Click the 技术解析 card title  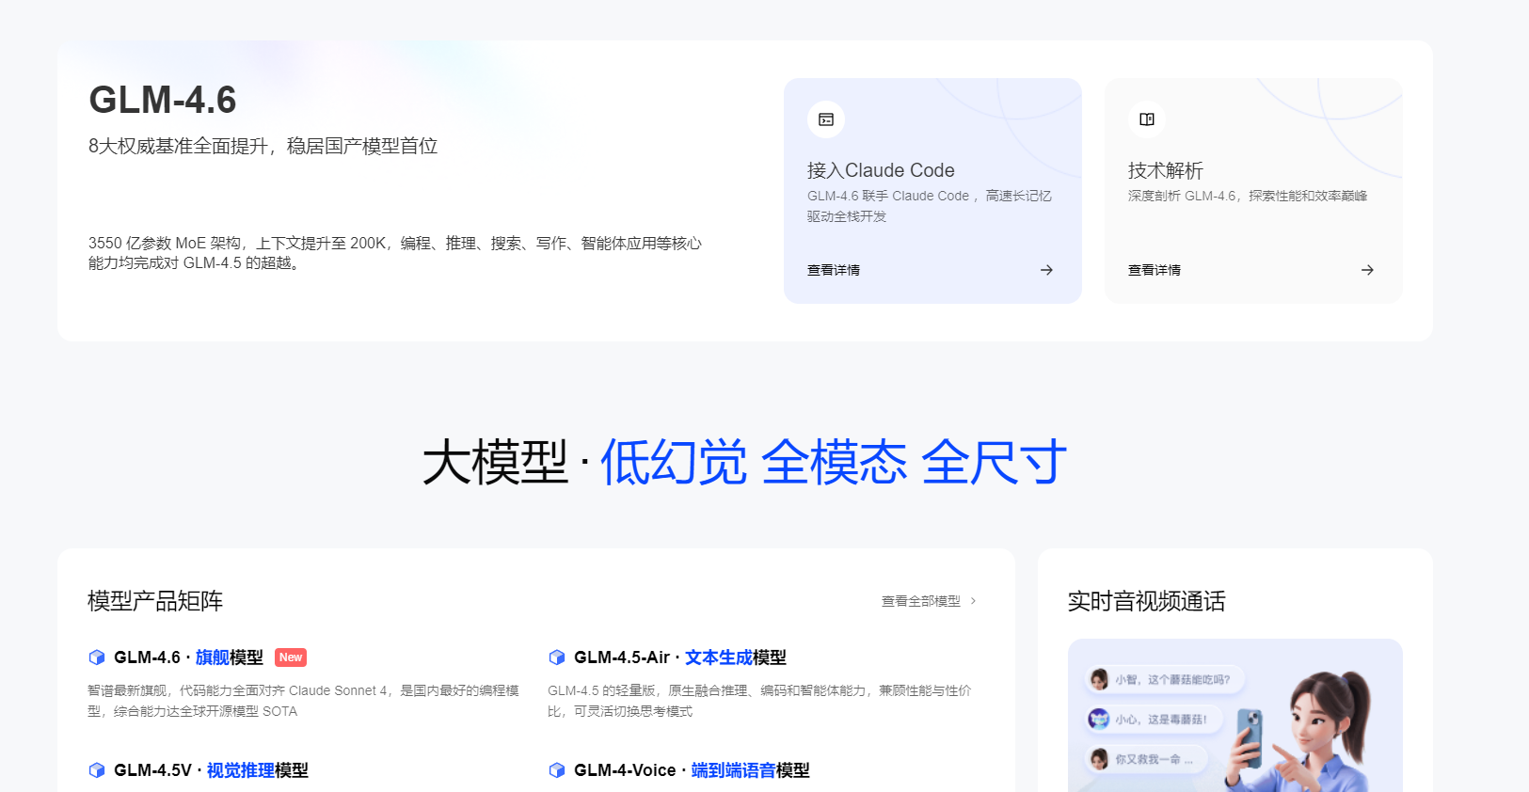[x=1166, y=170]
